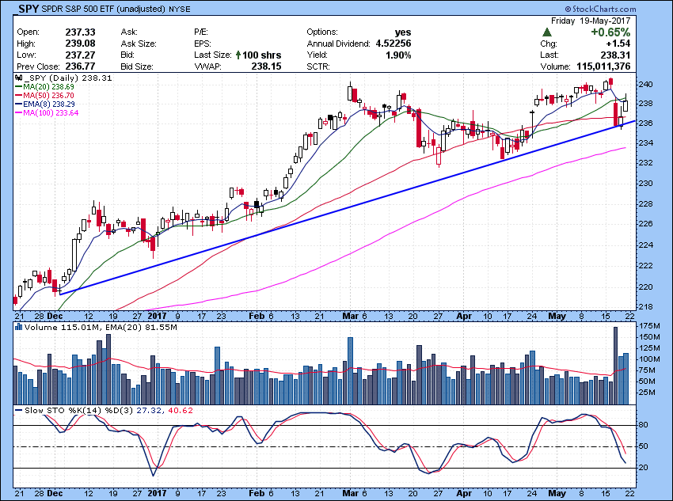Click the Annual Dividend value 4.52256
673x501 pixels.
click(x=394, y=44)
